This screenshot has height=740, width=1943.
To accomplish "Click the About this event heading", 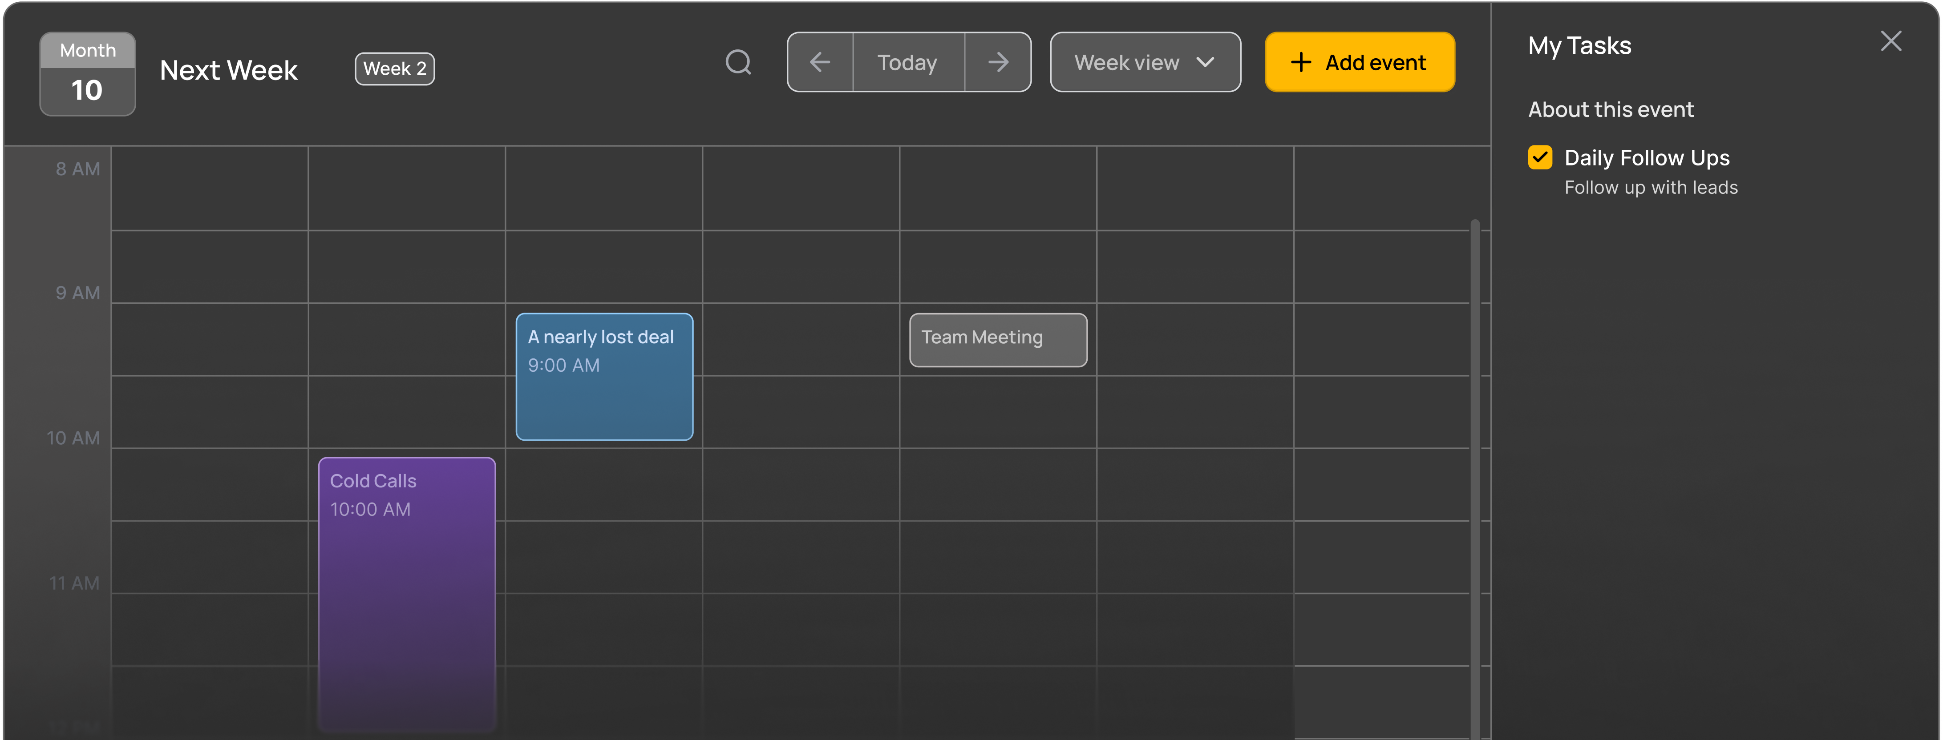I will click(1611, 110).
